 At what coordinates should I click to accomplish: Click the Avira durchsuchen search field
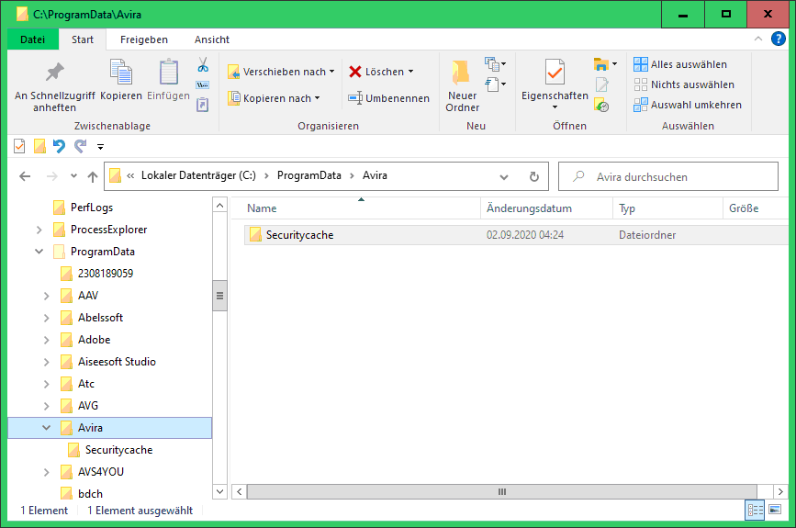(668, 176)
